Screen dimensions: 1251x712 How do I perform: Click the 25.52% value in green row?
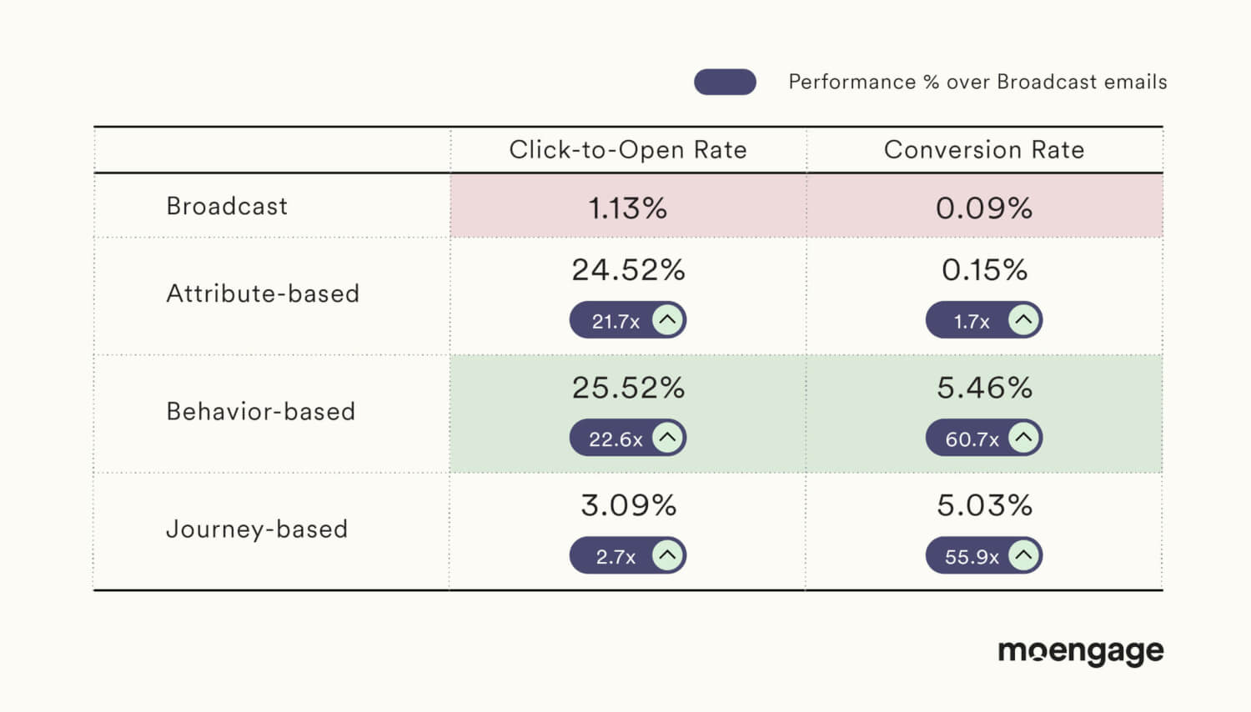pyautogui.click(x=628, y=388)
